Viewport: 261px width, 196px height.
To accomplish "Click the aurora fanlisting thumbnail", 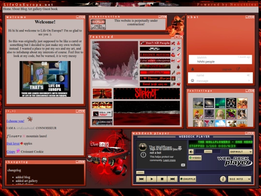I will click(x=220, y=103).
